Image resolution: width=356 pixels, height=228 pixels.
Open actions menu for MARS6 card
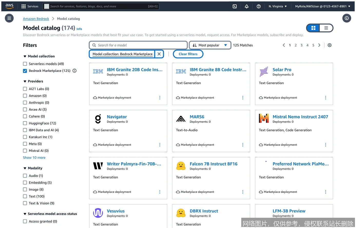243,145
